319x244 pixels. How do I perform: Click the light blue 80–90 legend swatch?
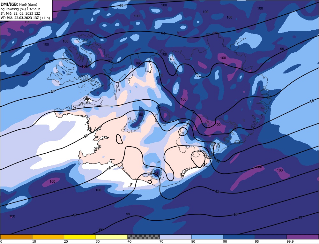click(x=207, y=237)
